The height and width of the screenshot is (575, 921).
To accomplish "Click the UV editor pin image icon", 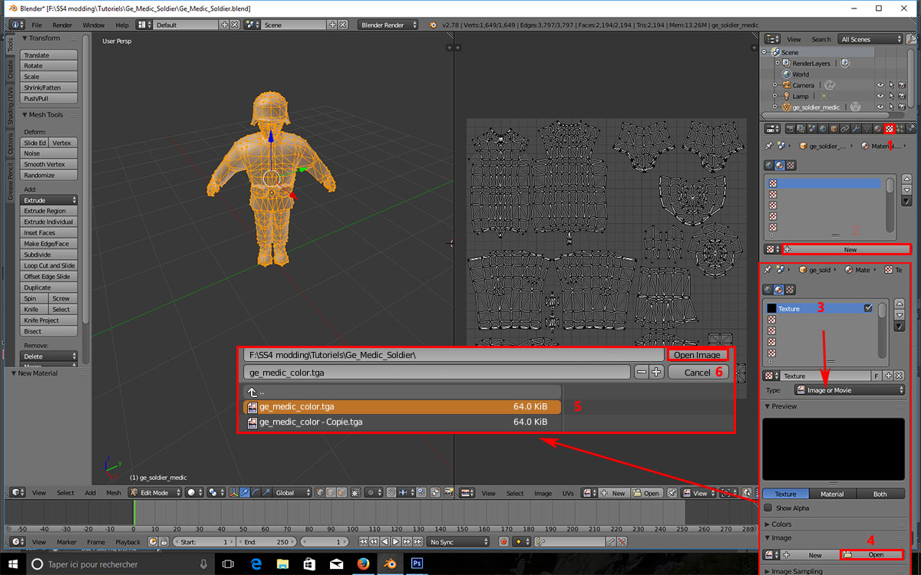I will click(x=671, y=493).
